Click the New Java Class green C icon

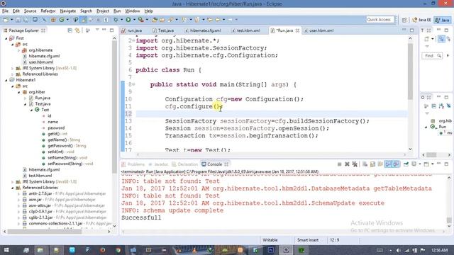pyautogui.click(x=62, y=20)
